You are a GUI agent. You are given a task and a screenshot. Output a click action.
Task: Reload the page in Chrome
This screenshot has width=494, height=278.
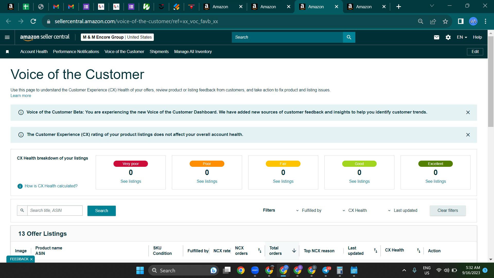[33, 21]
